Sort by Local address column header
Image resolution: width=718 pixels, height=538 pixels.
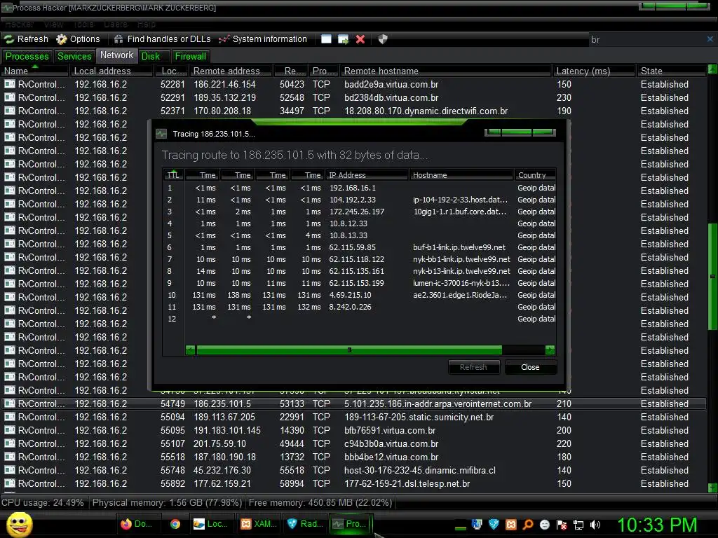click(111, 71)
